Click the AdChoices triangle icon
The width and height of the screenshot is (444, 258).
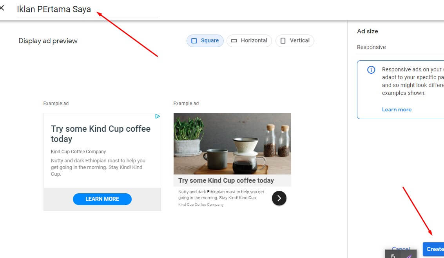158,116
